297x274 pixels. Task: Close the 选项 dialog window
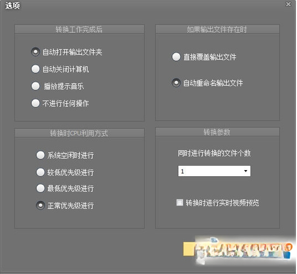[288, 4]
